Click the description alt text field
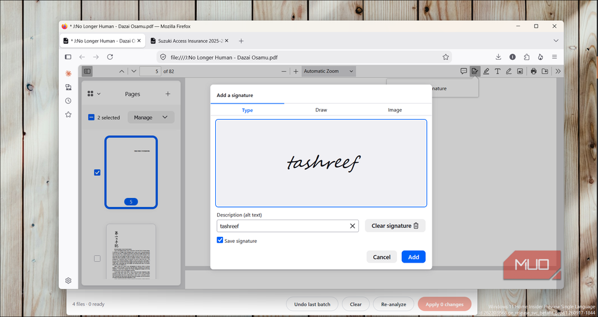598x317 pixels. pos(288,226)
